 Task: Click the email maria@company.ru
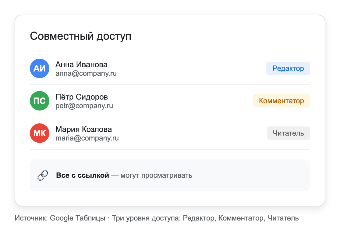[87, 138]
